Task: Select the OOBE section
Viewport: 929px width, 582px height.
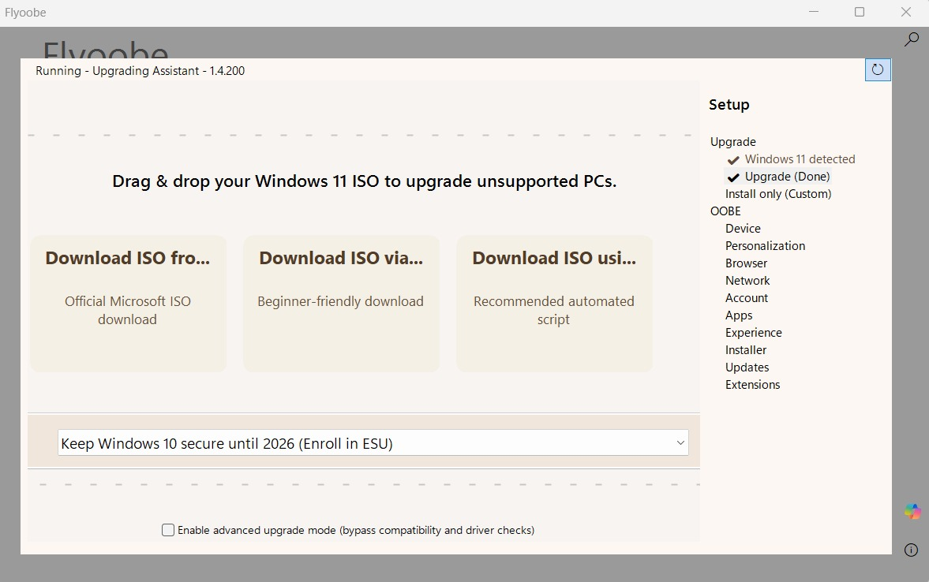Action: point(725,211)
